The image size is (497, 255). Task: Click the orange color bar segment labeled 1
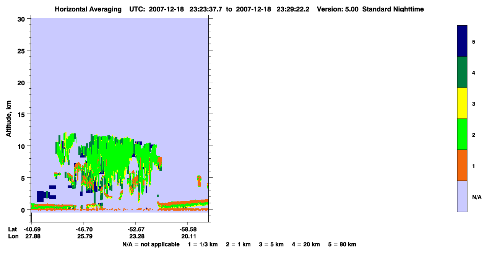(x=462, y=165)
